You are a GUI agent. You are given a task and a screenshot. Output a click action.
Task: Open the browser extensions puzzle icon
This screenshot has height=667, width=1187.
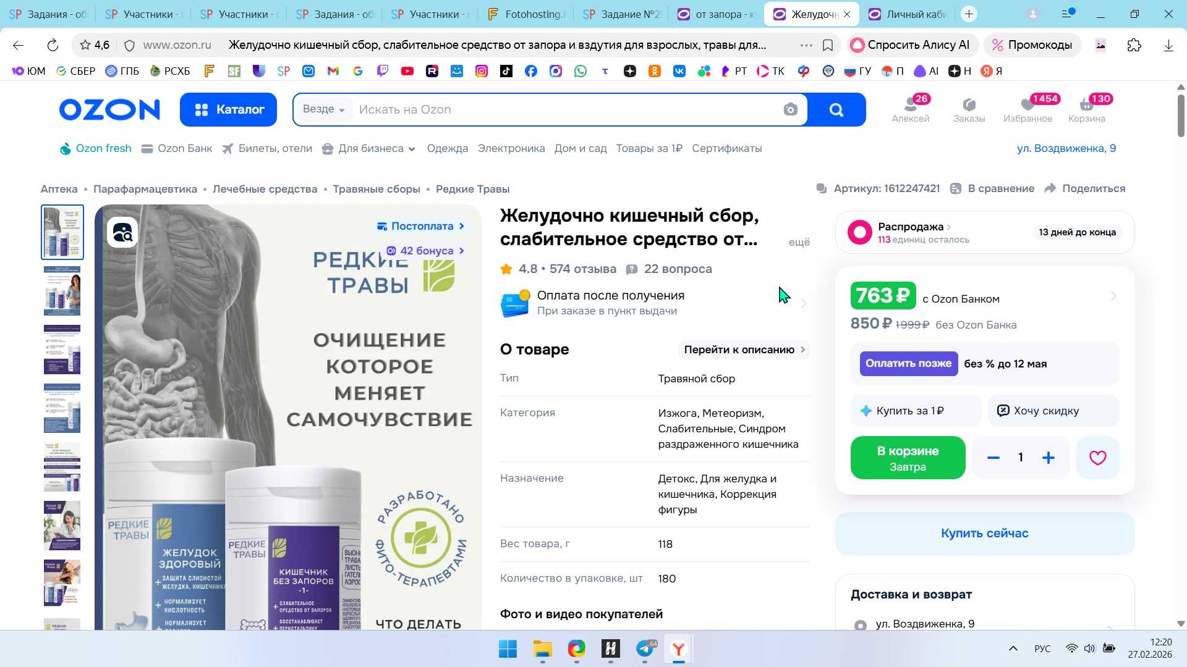tap(1134, 45)
